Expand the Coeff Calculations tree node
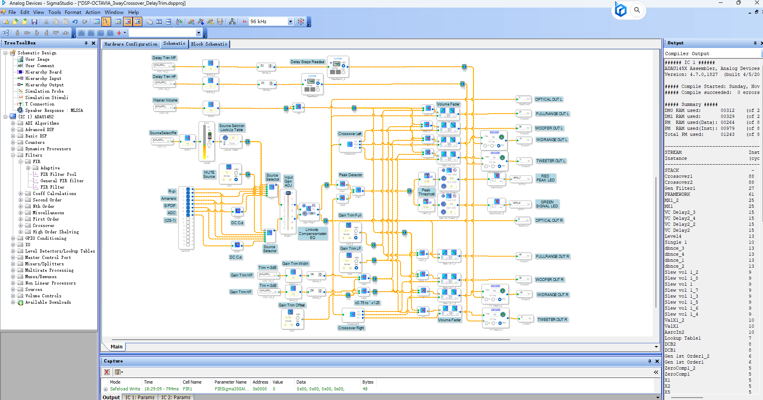763x400 pixels. point(20,193)
